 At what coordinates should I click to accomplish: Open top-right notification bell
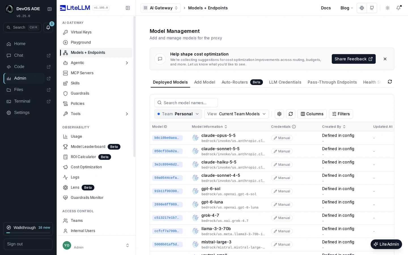(x=398, y=8)
